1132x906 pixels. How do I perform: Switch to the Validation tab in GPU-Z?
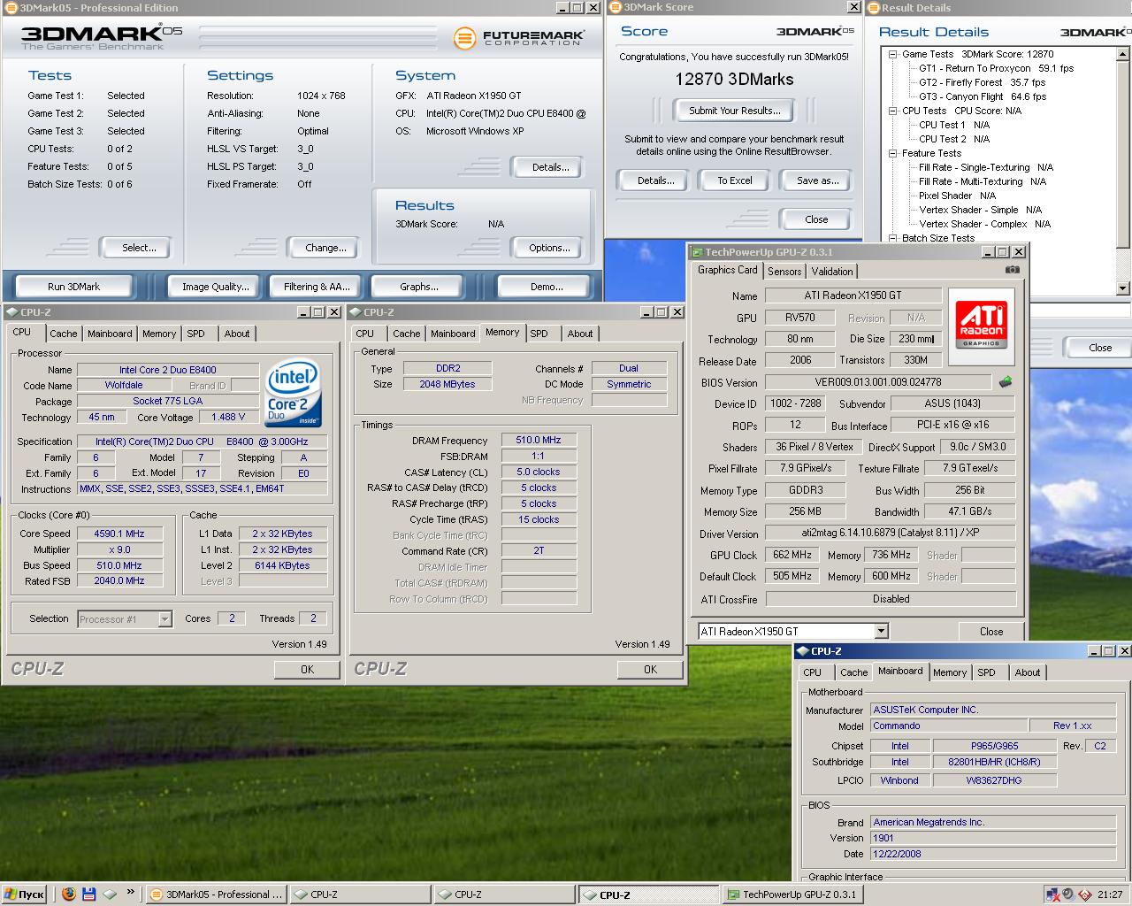point(832,272)
